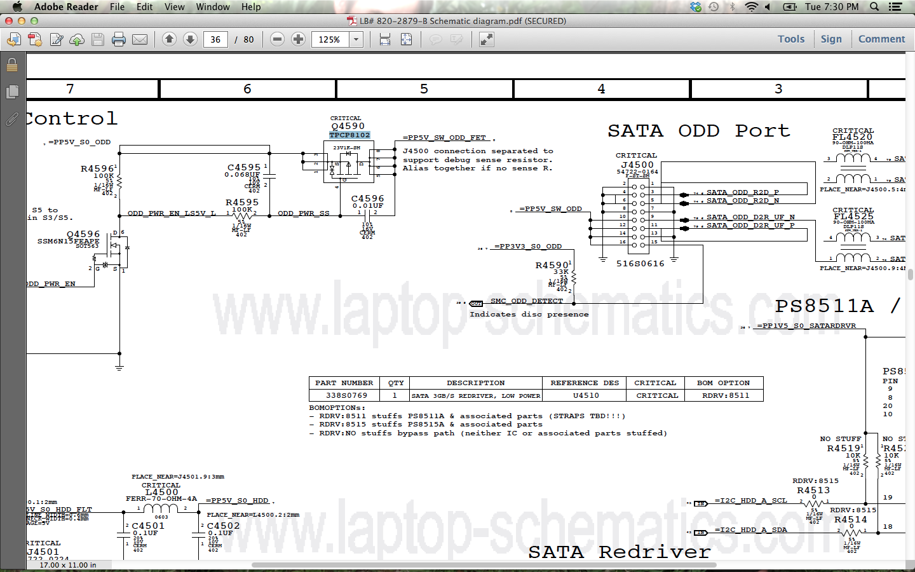Click the PS8511A heading text
This screenshot has width=915, height=572.
[x=824, y=306]
